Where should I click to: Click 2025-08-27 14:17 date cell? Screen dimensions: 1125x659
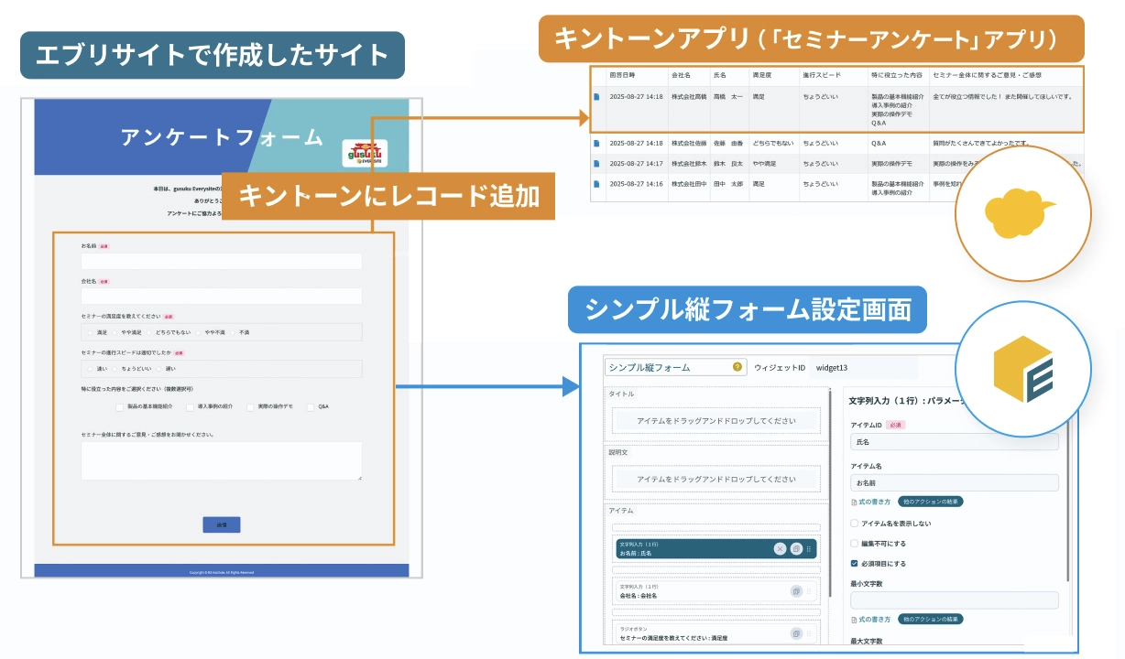pos(636,164)
